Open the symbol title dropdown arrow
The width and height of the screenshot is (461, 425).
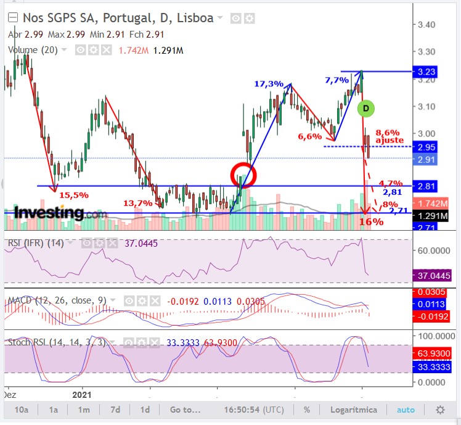point(220,19)
